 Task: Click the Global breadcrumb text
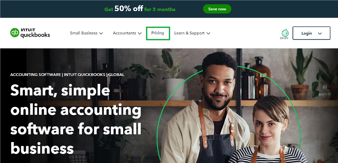point(116,75)
